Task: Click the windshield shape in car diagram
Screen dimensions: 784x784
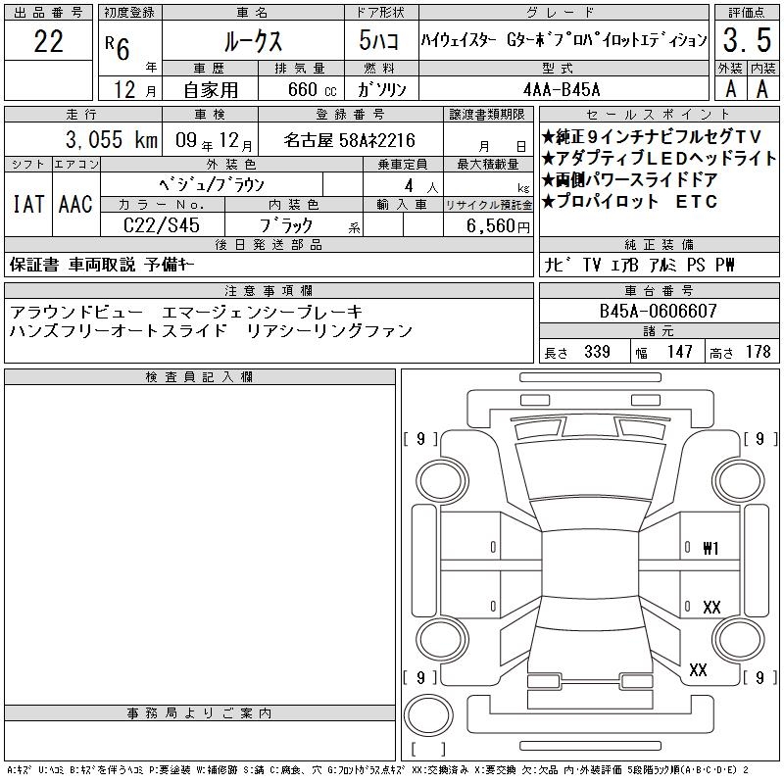Action: 591,470
